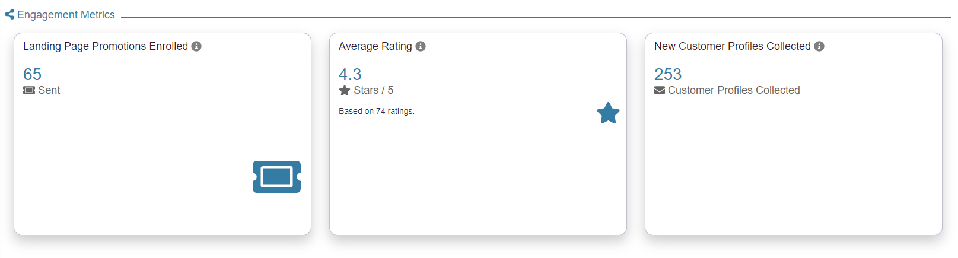The height and width of the screenshot is (258, 958).
Task: Click the Landing Page Promotions Enrolled title
Action: coord(105,46)
